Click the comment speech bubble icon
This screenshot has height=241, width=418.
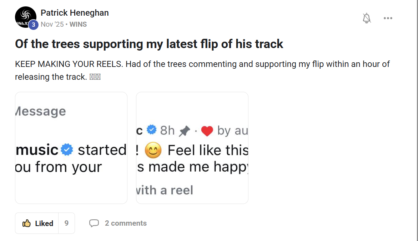pyautogui.click(x=94, y=223)
